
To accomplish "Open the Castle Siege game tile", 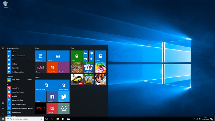I will point(88,79).
